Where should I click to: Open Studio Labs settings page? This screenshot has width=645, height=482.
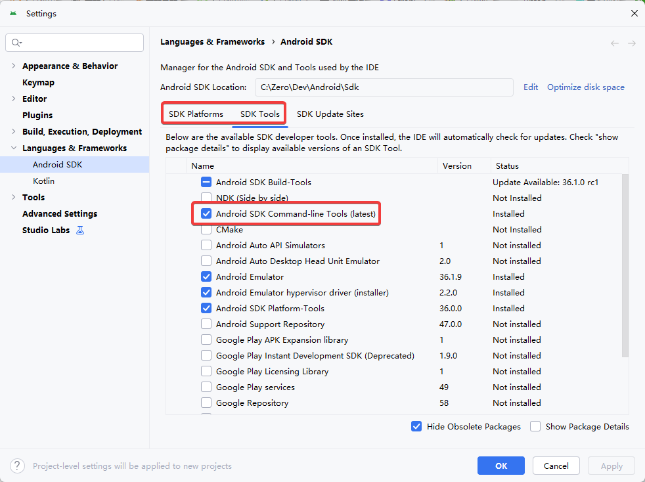point(46,230)
